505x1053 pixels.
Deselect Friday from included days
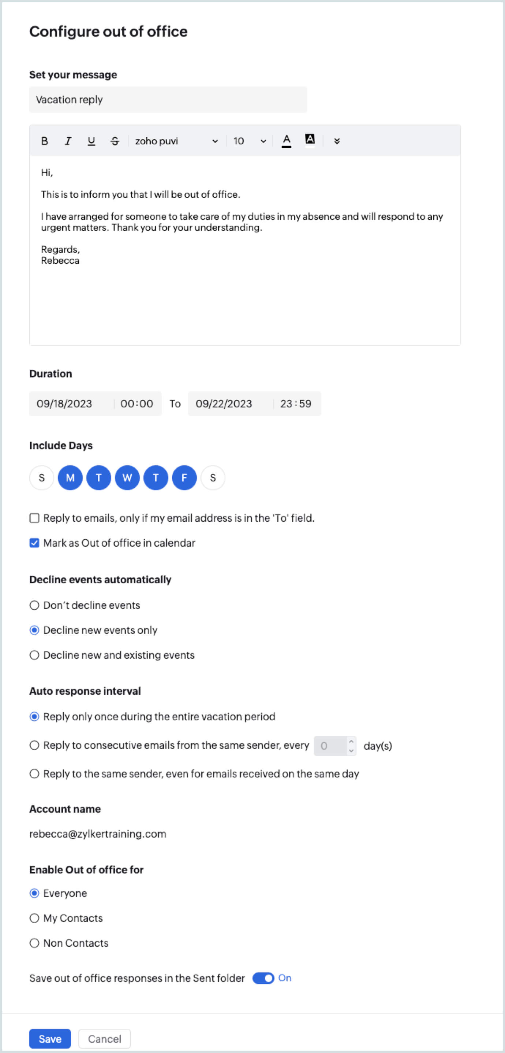[184, 477]
